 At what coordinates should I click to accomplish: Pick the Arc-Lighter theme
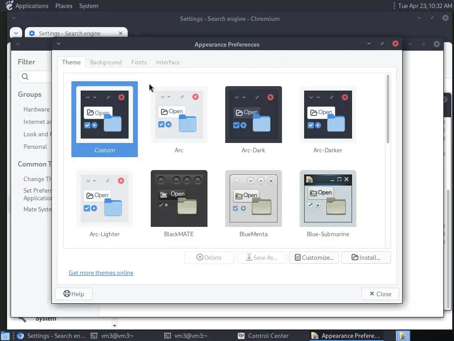(x=105, y=203)
